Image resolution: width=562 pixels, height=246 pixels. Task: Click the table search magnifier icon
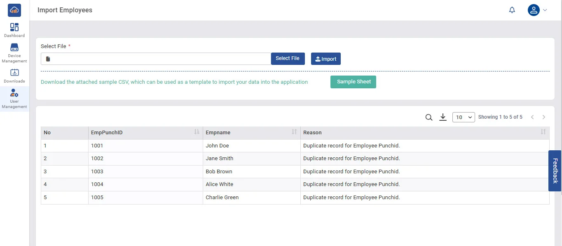point(429,117)
